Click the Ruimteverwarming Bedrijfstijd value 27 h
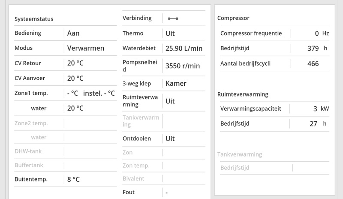The image size is (343, 199). 318,124
